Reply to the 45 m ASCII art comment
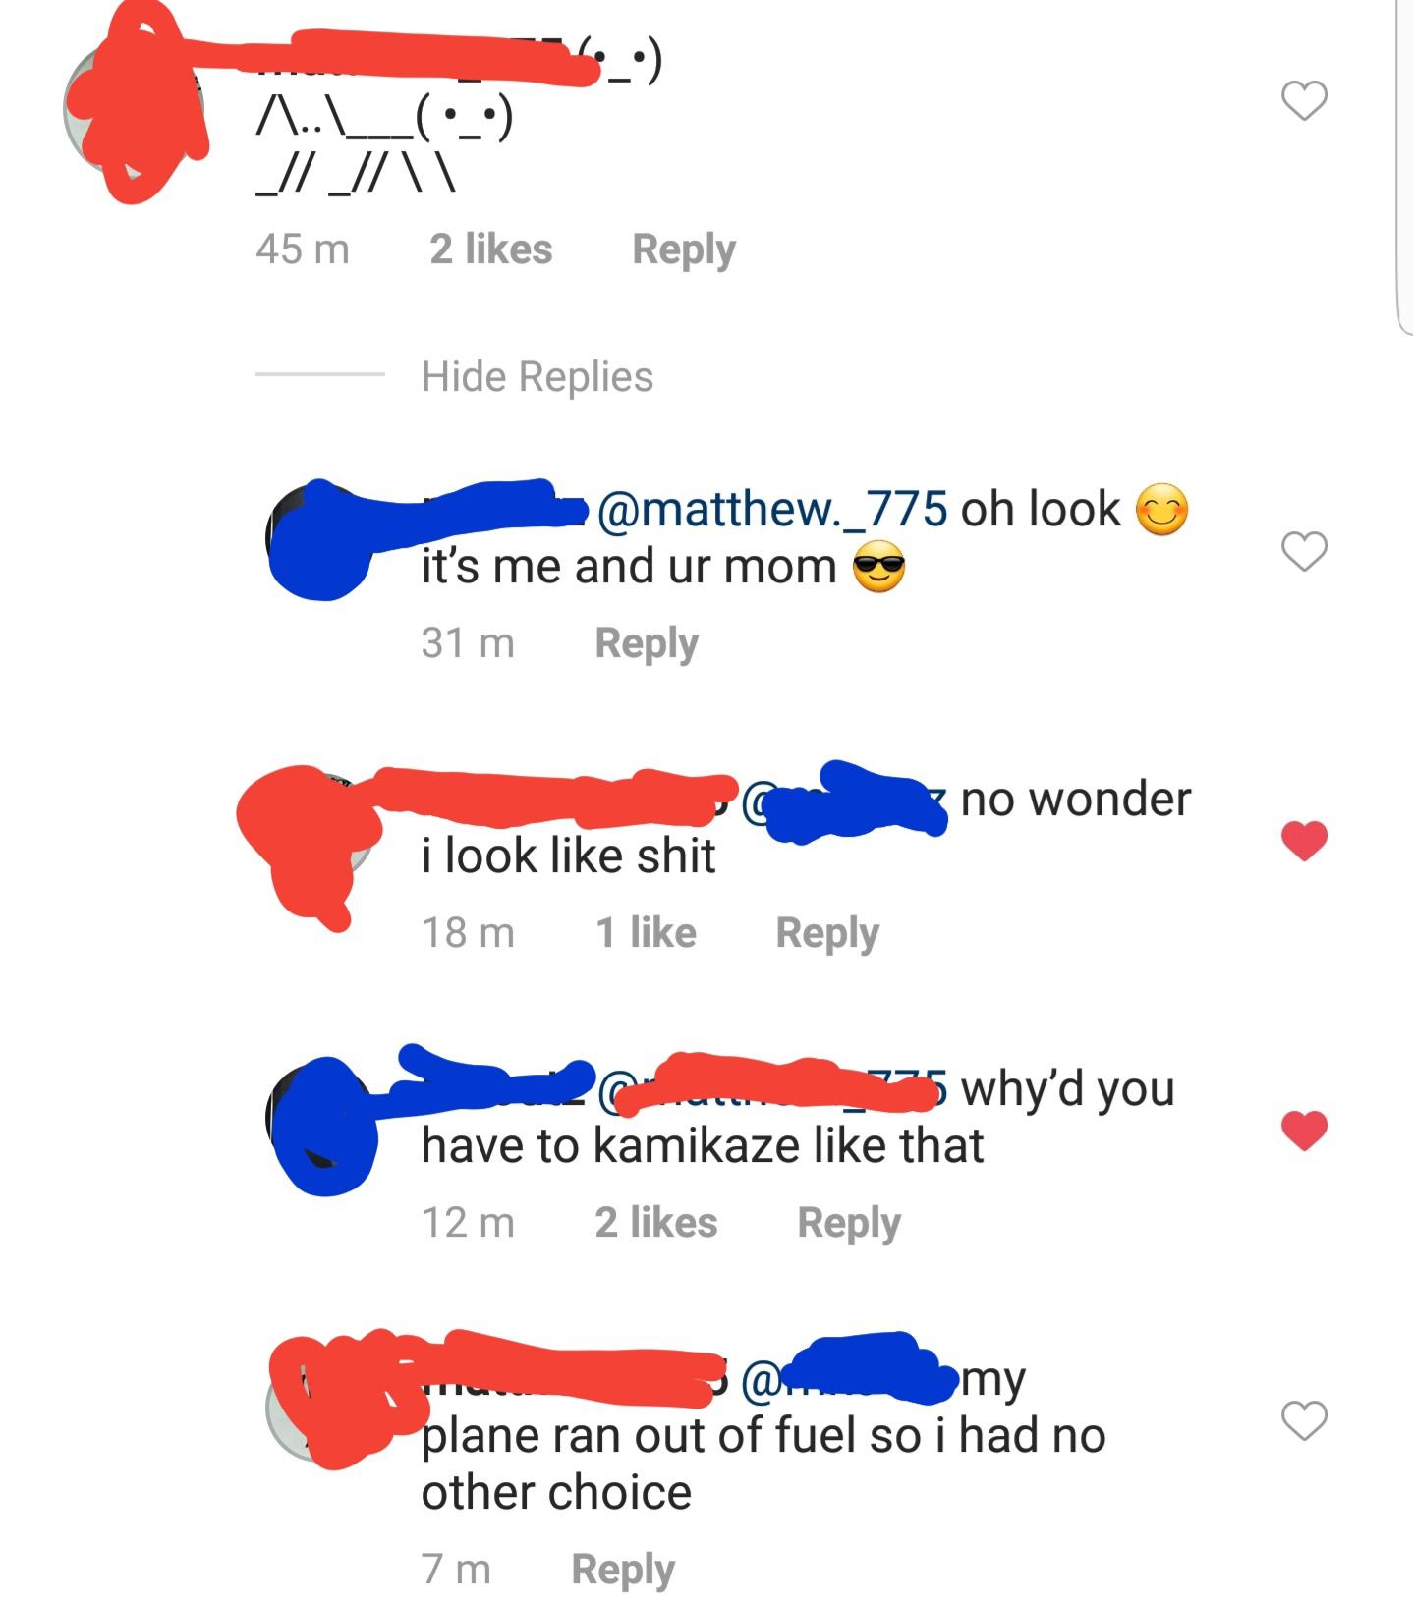 (x=684, y=249)
